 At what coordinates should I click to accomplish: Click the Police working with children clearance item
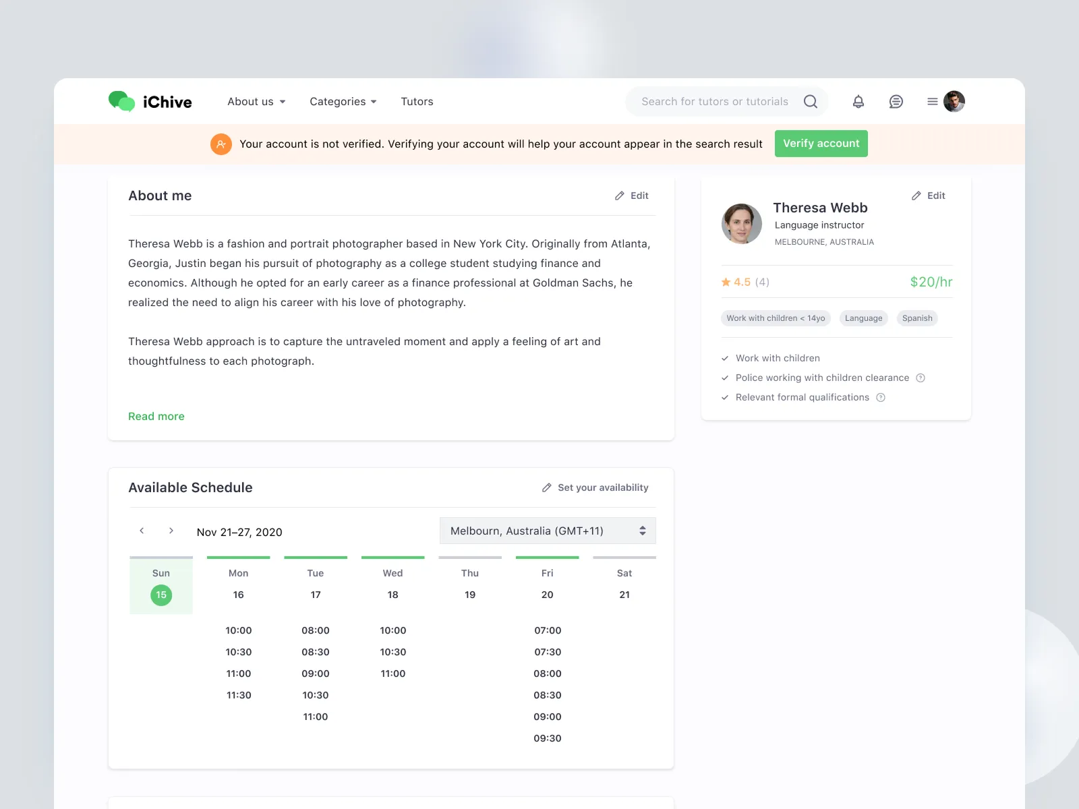pos(823,378)
